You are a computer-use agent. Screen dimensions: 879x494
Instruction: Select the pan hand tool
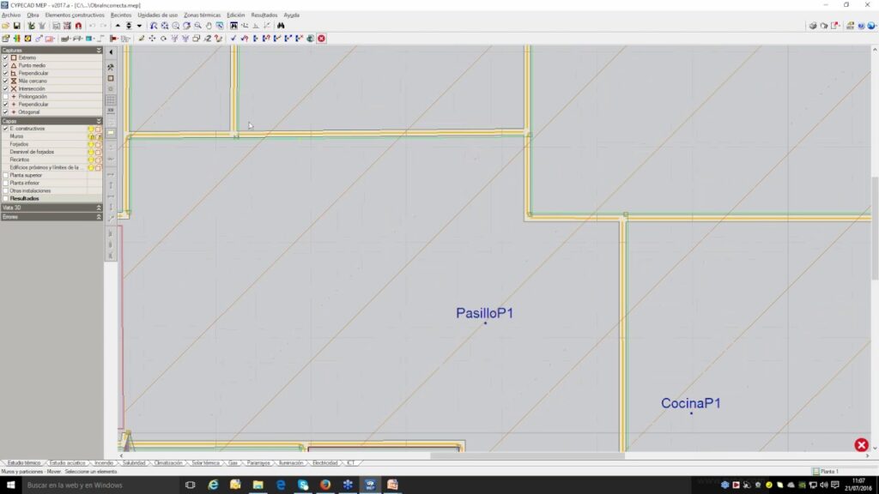tap(209, 26)
